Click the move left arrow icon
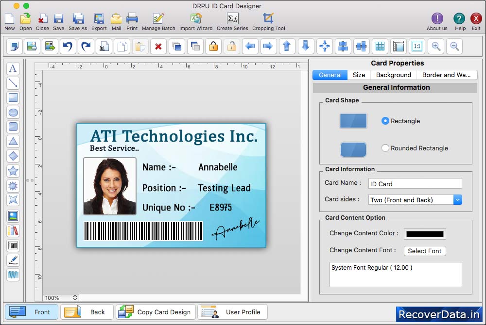The image size is (486, 325). (250, 47)
